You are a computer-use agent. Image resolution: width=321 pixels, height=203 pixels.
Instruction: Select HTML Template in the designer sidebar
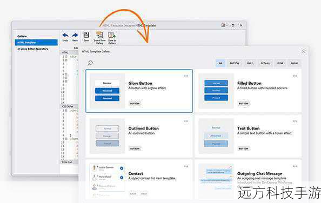click(x=36, y=43)
